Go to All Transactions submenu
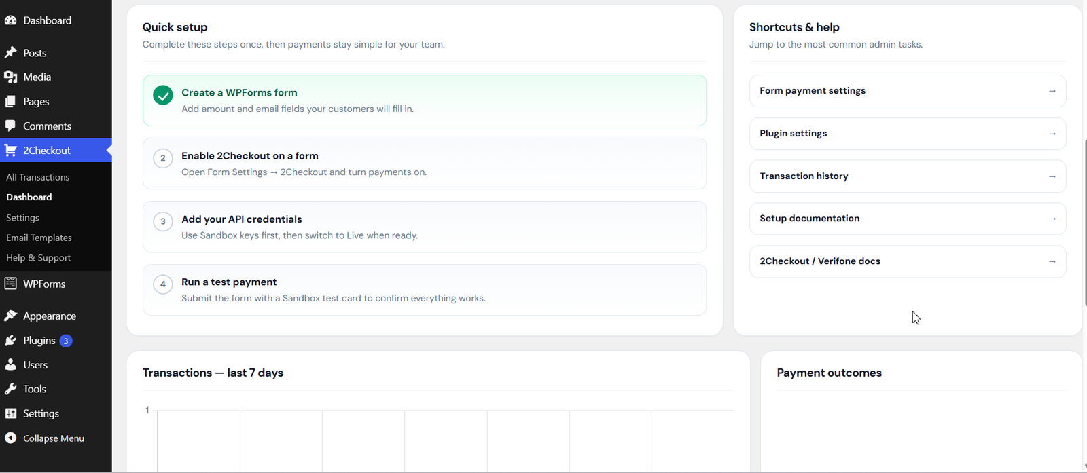 click(x=38, y=177)
